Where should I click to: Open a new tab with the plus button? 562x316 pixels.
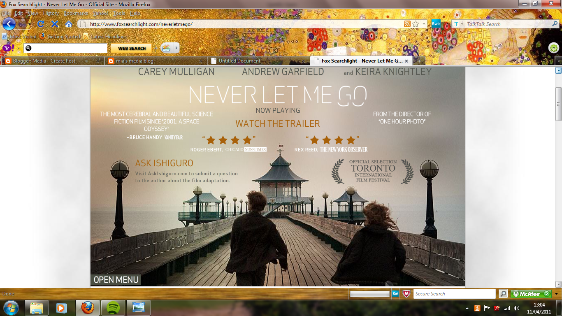419,61
